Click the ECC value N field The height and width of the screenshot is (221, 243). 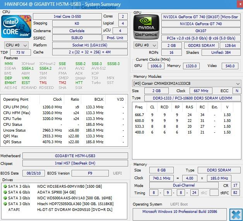(237, 91)
